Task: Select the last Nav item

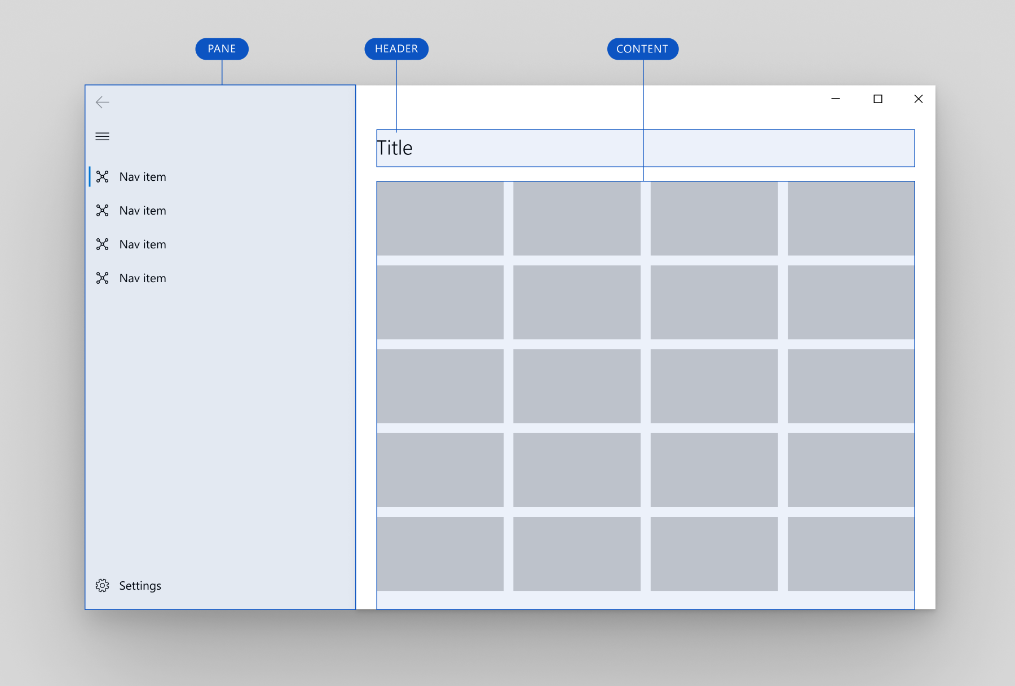Action: [142, 278]
